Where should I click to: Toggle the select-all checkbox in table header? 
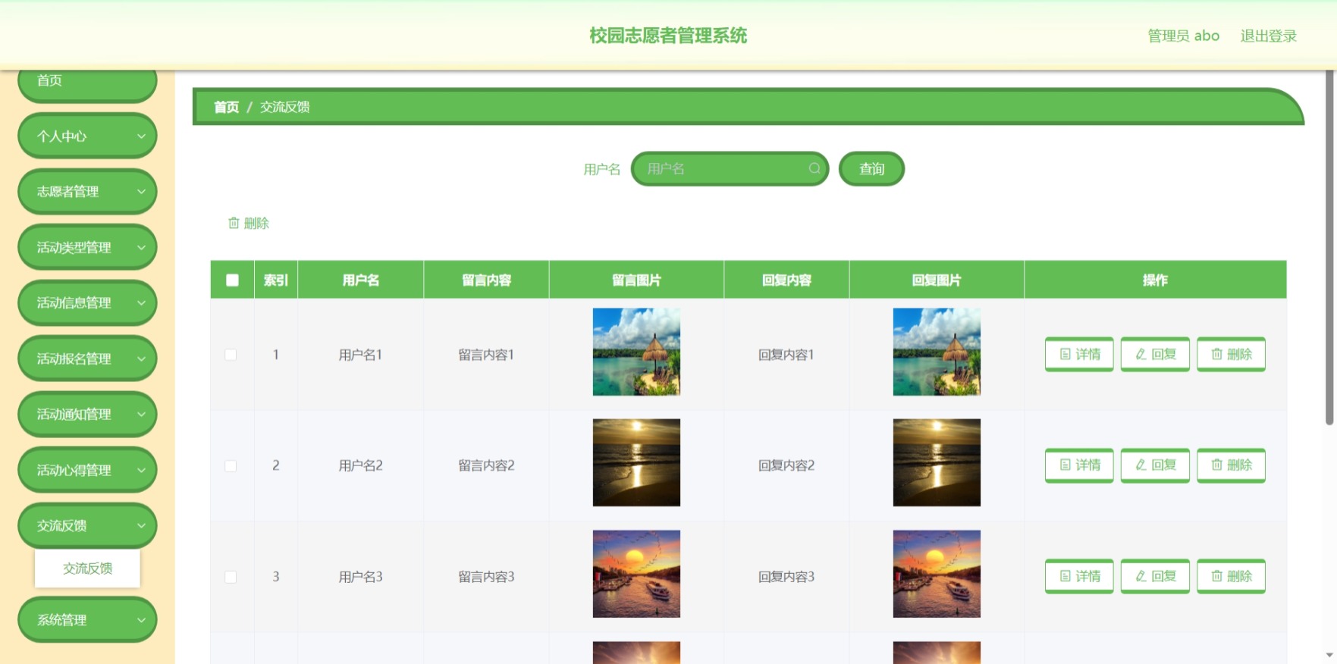pos(232,280)
